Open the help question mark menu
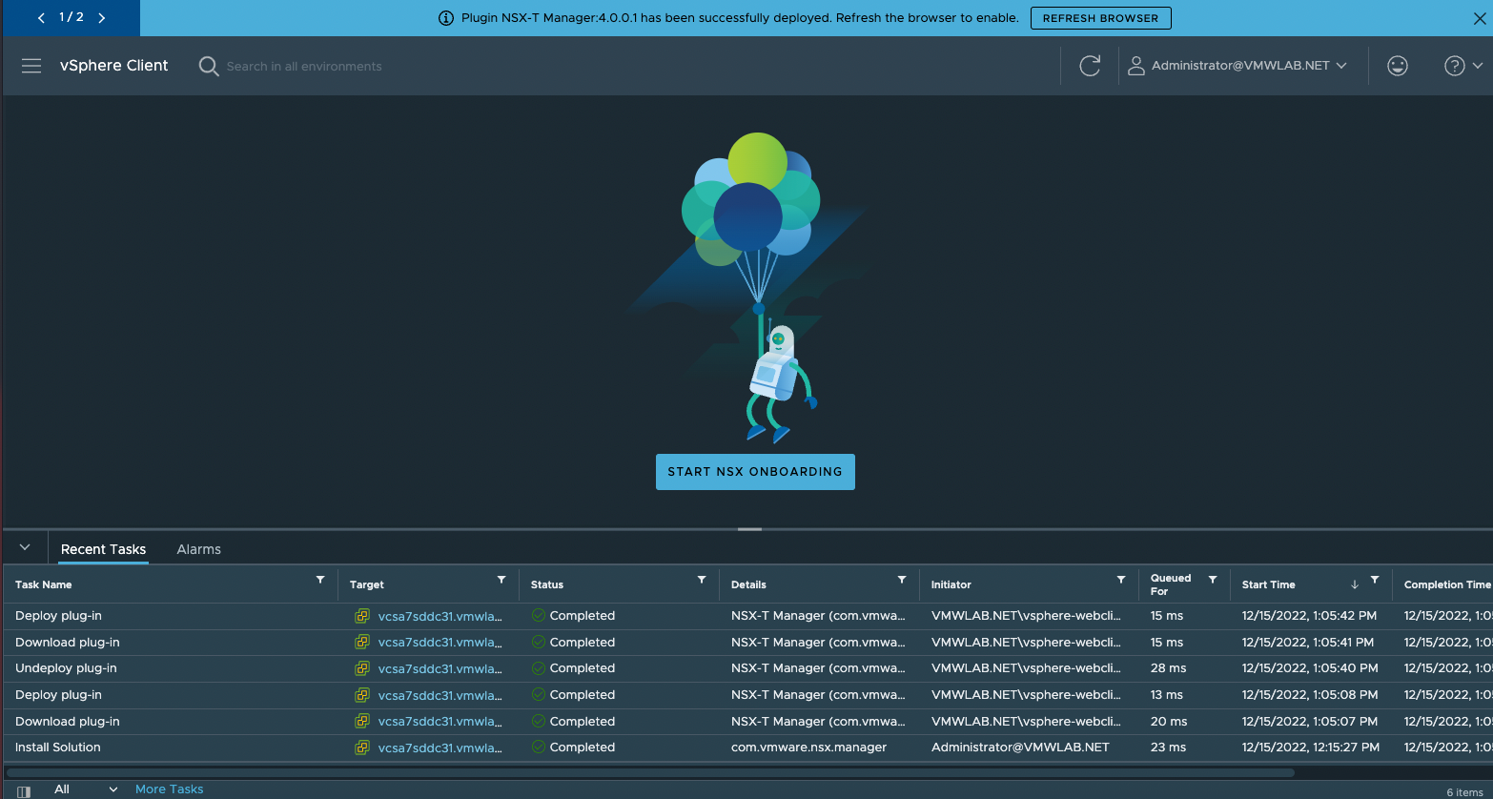This screenshot has height=799, width=1493. coord(1463,66)
